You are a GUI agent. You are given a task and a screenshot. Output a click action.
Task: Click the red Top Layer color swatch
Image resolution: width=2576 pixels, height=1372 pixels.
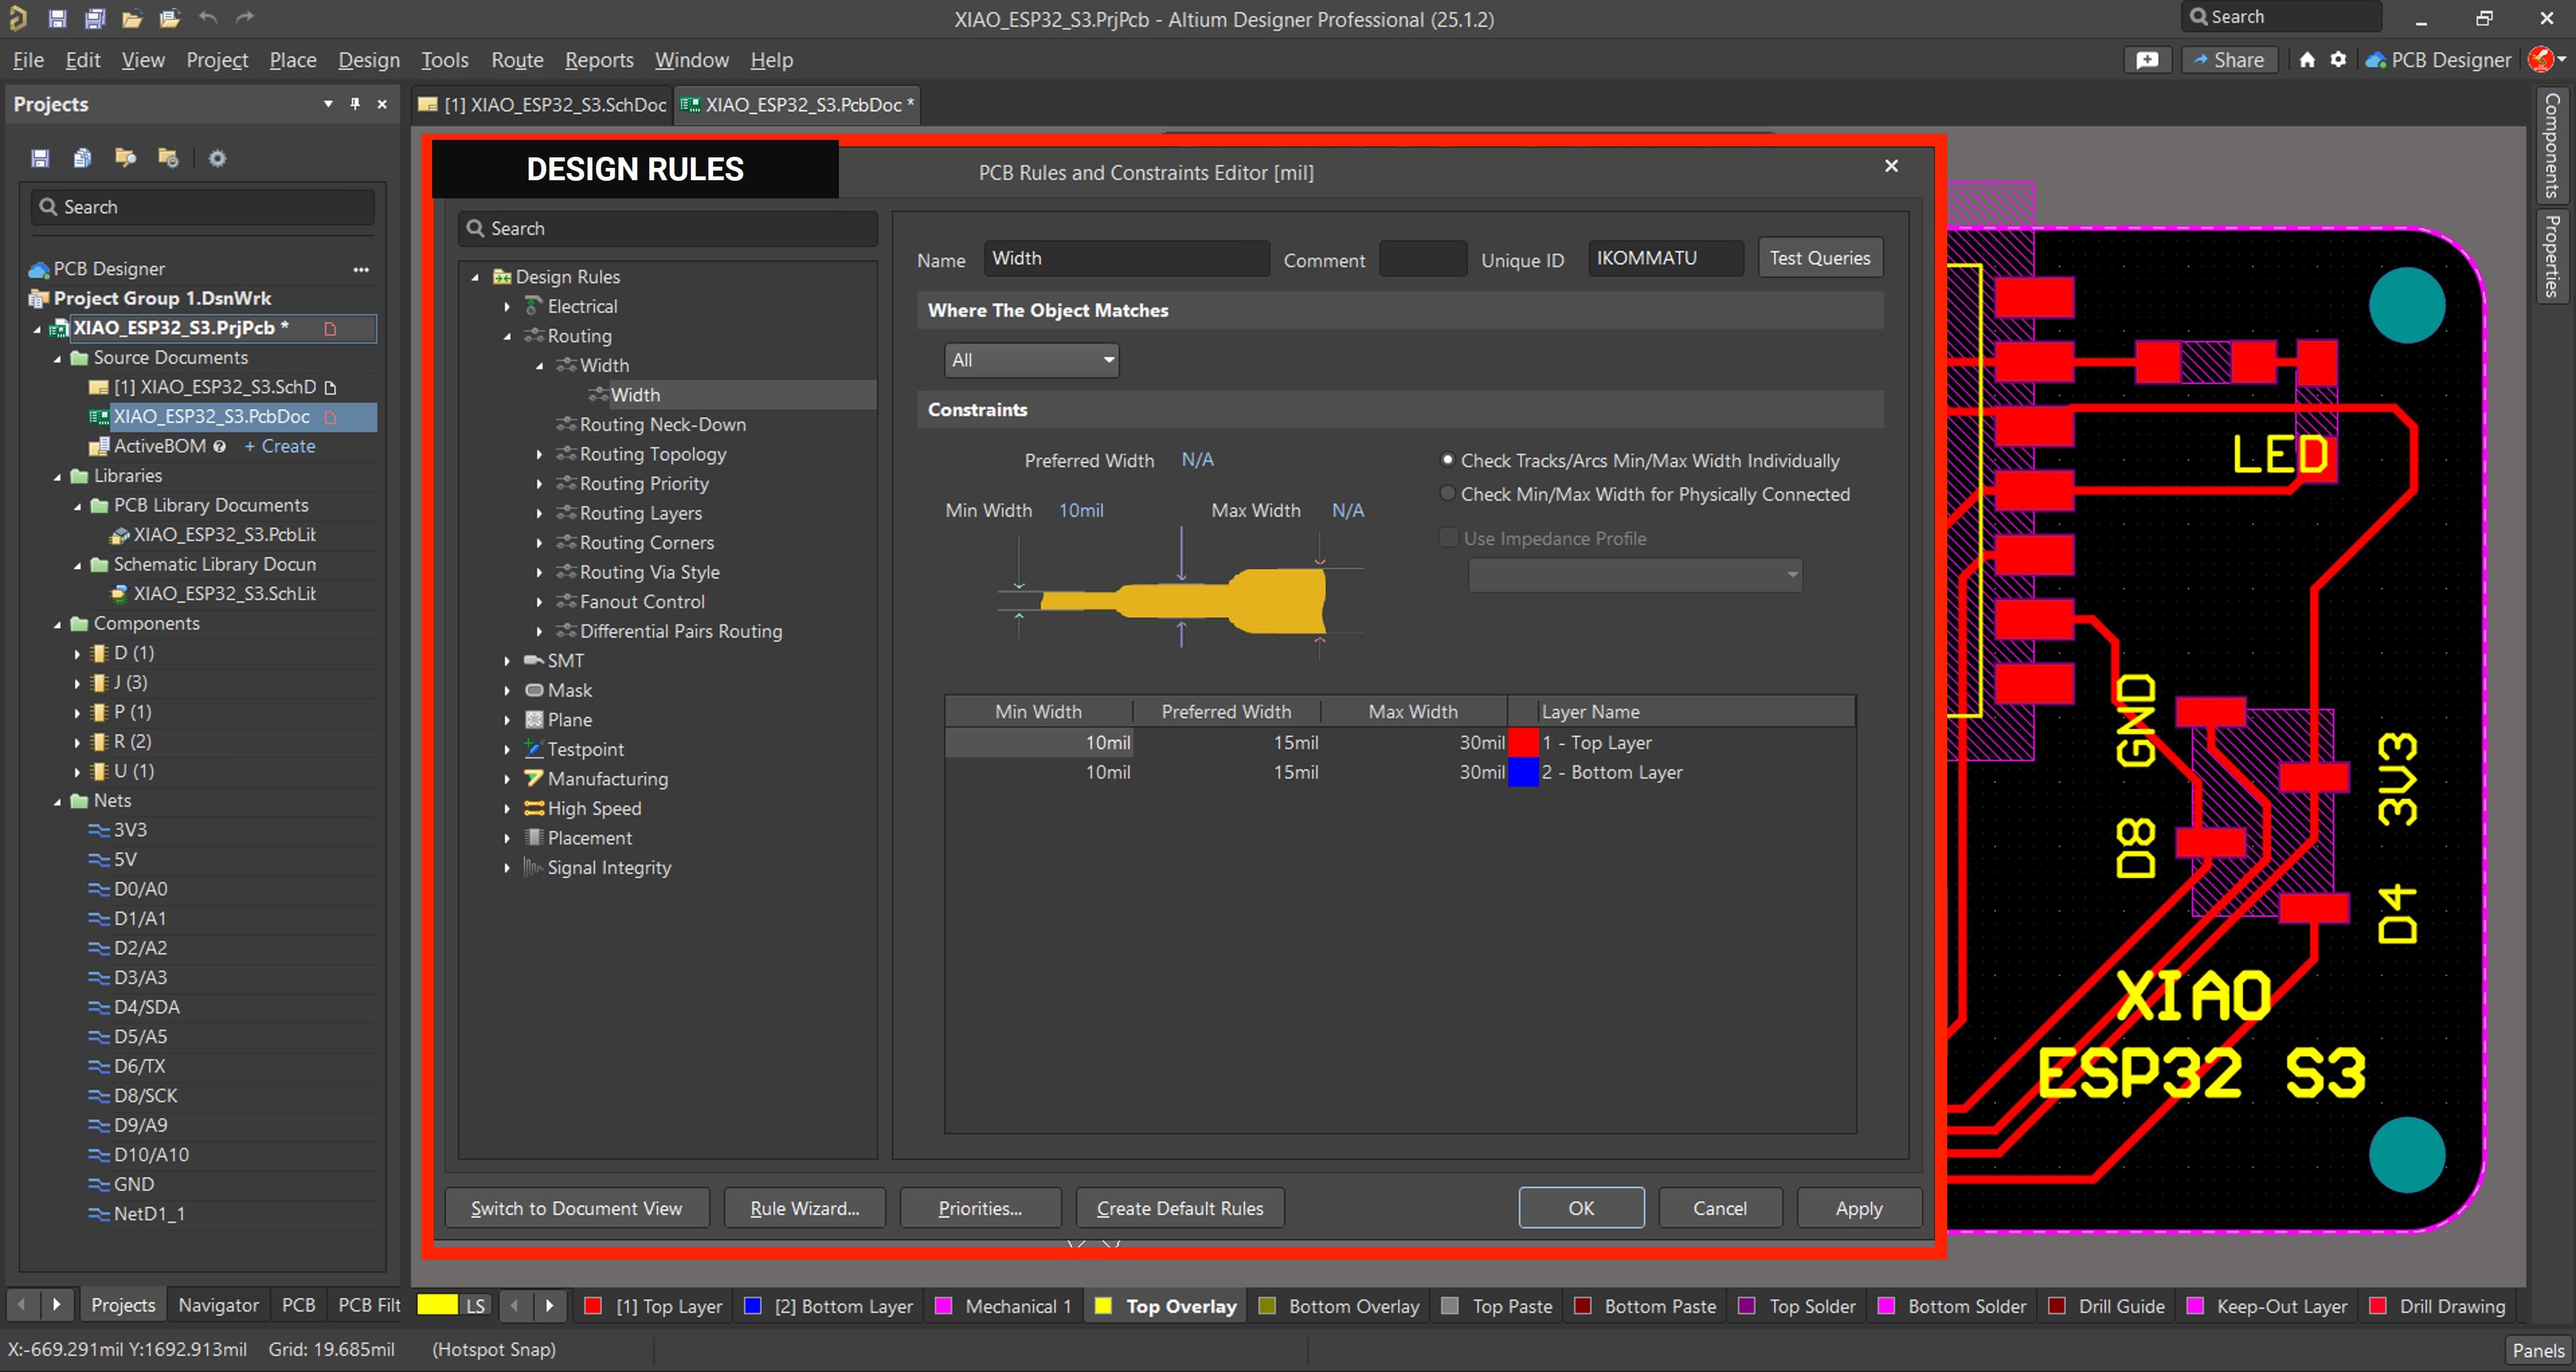[1523, 742]
